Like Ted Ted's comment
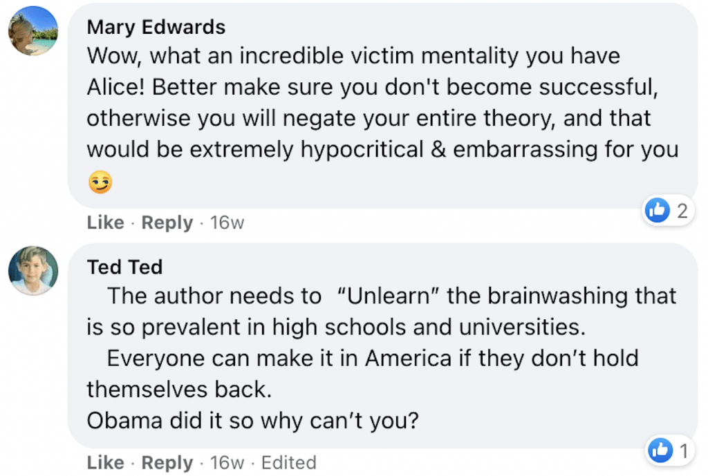 [105, 462]
